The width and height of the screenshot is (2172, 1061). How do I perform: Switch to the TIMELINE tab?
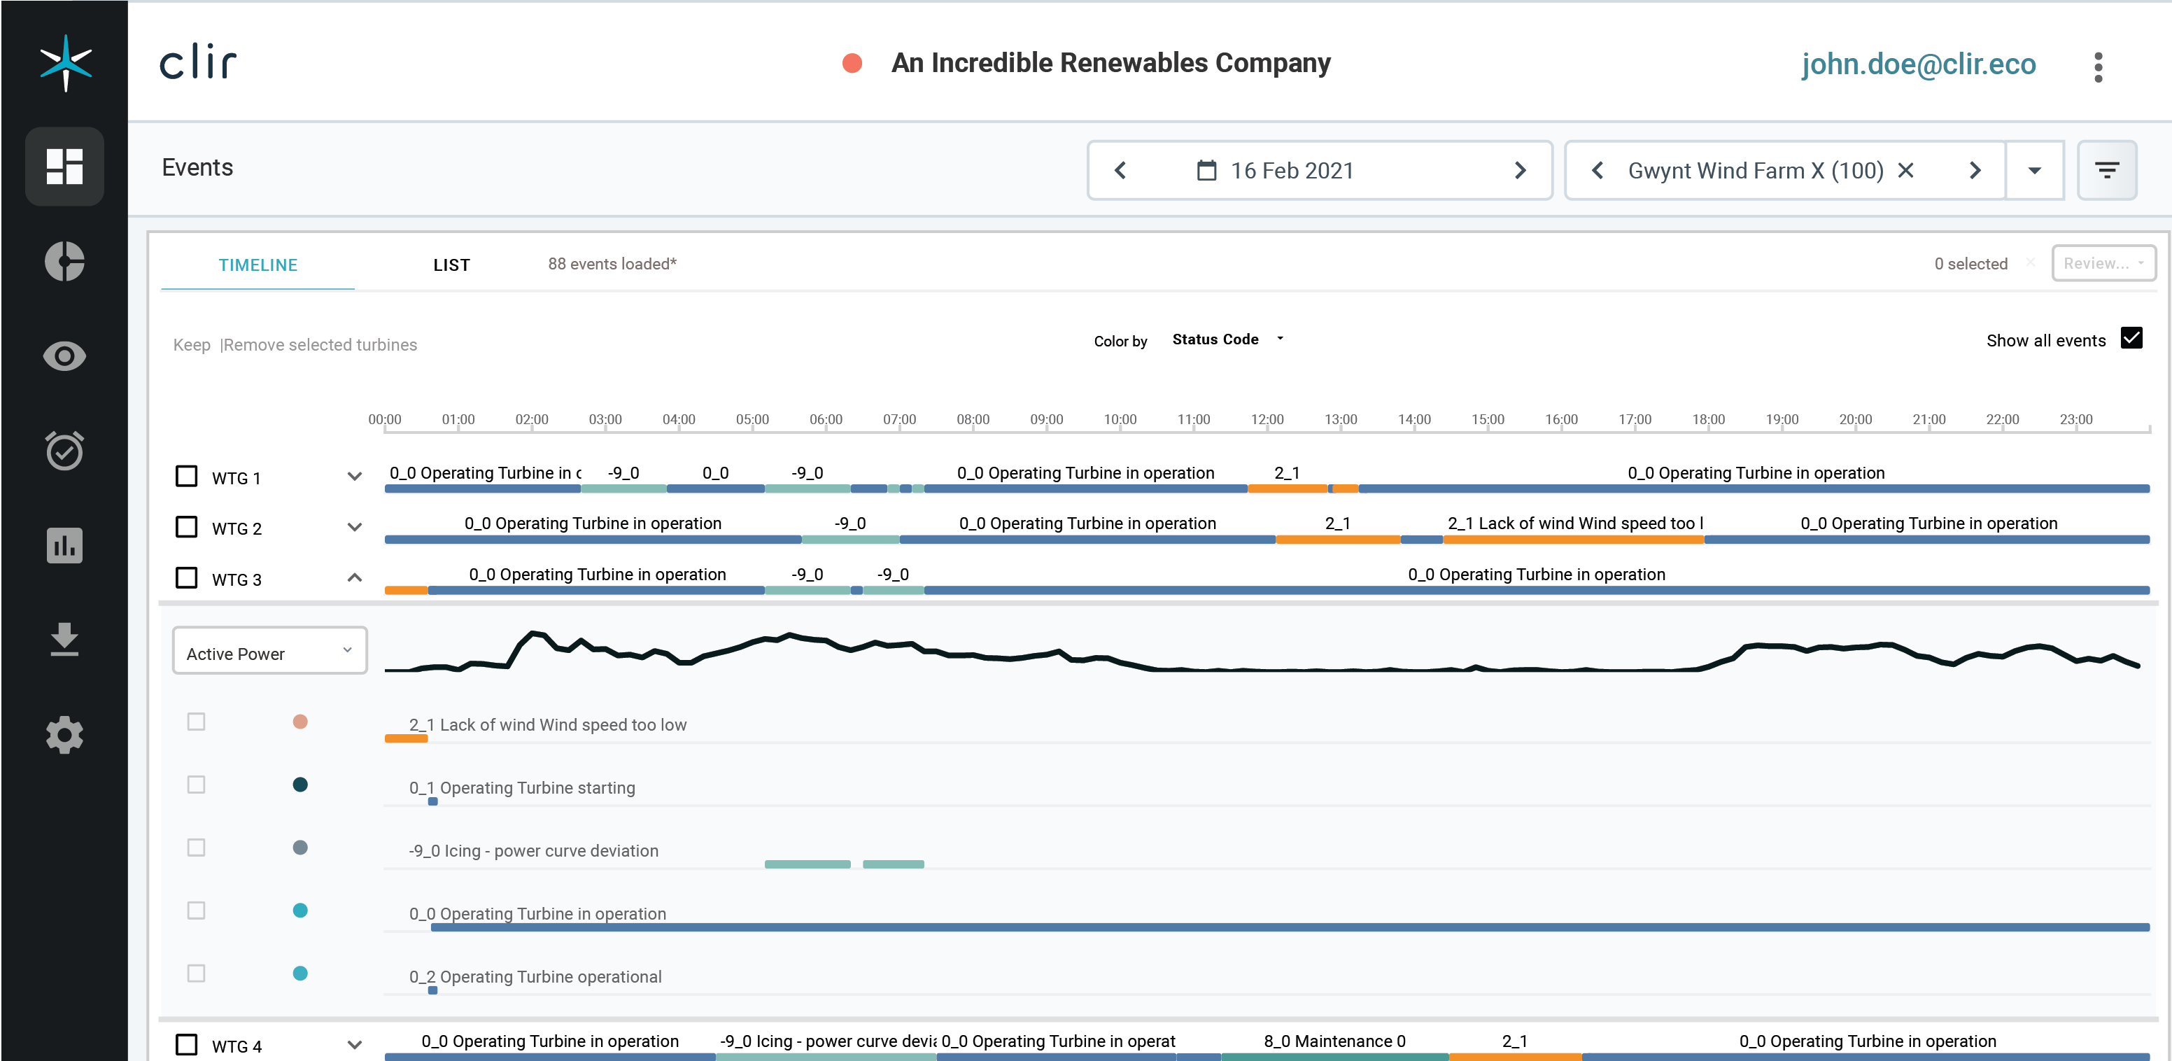258,265
